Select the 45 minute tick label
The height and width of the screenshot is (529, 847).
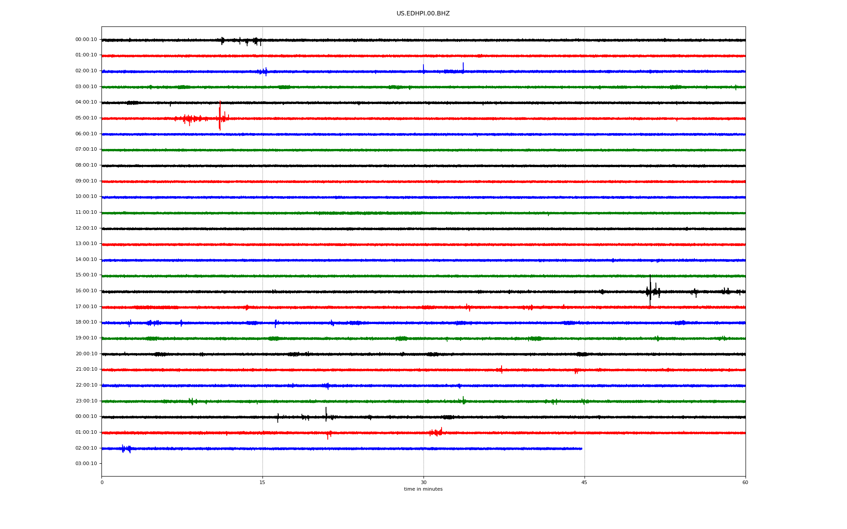pos(584,482)
